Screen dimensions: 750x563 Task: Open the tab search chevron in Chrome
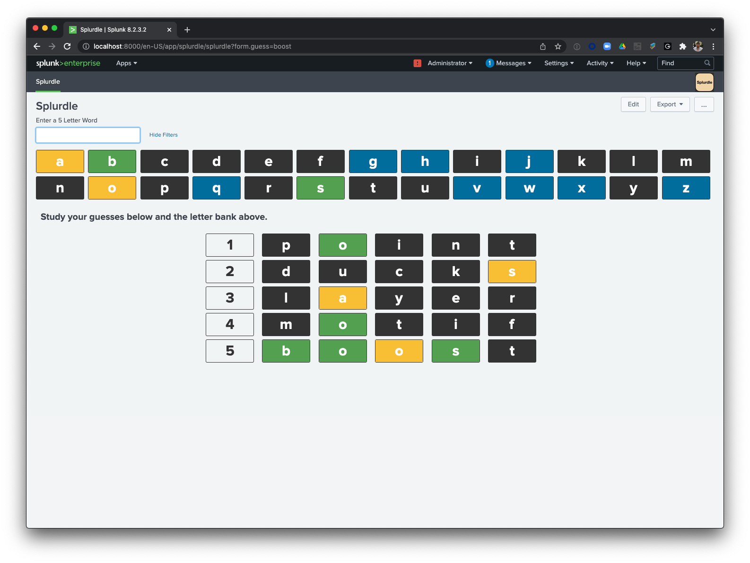(x=713, y=30)
